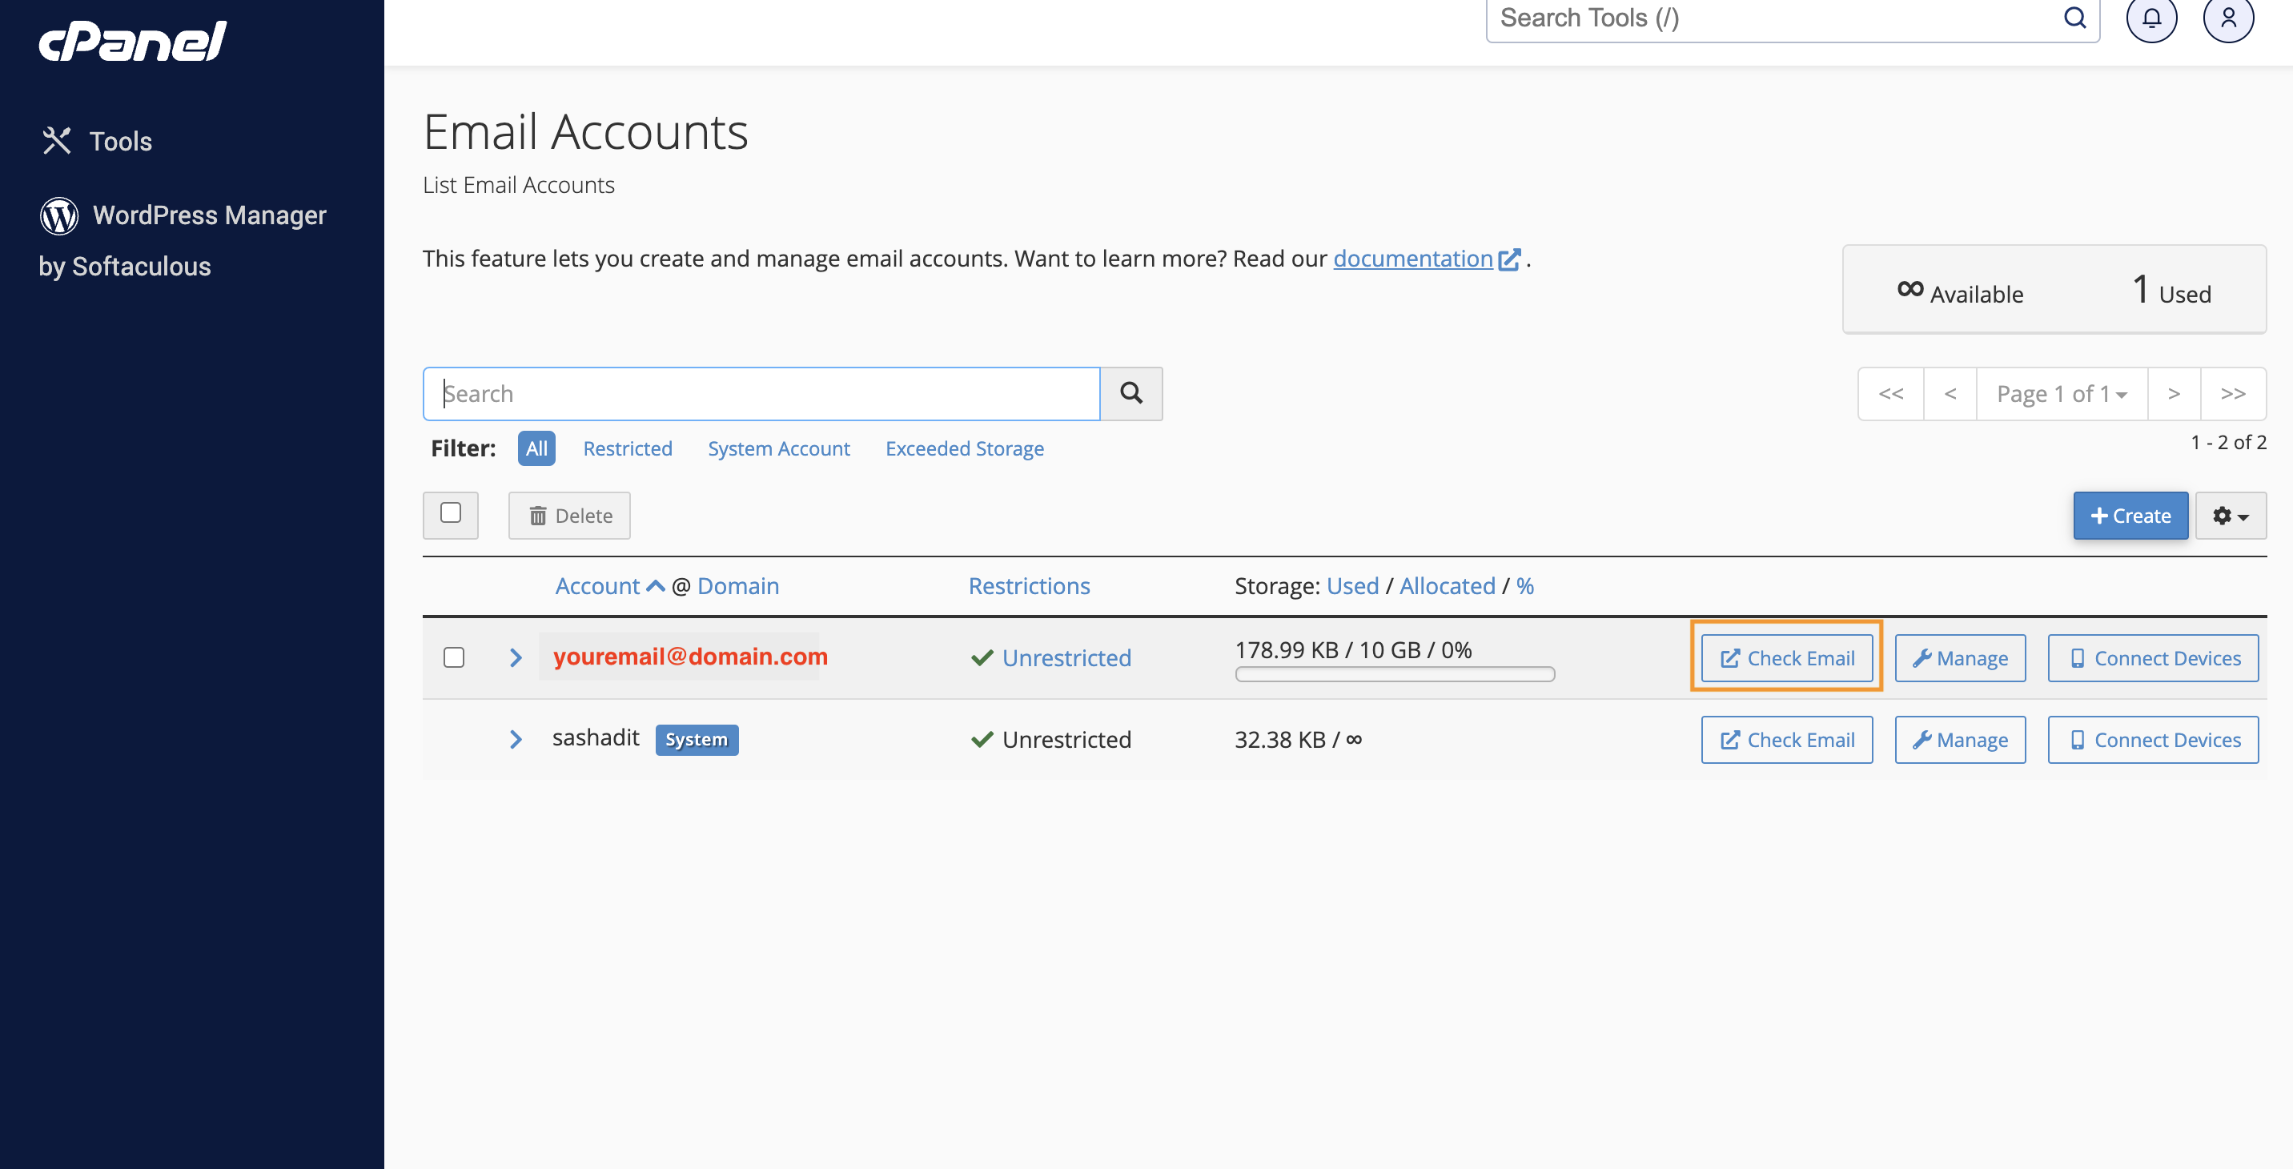Toggle the select-all checkbox
Image resolution: width=2293 pixels, height=1169 pixels.
point(452,513)
